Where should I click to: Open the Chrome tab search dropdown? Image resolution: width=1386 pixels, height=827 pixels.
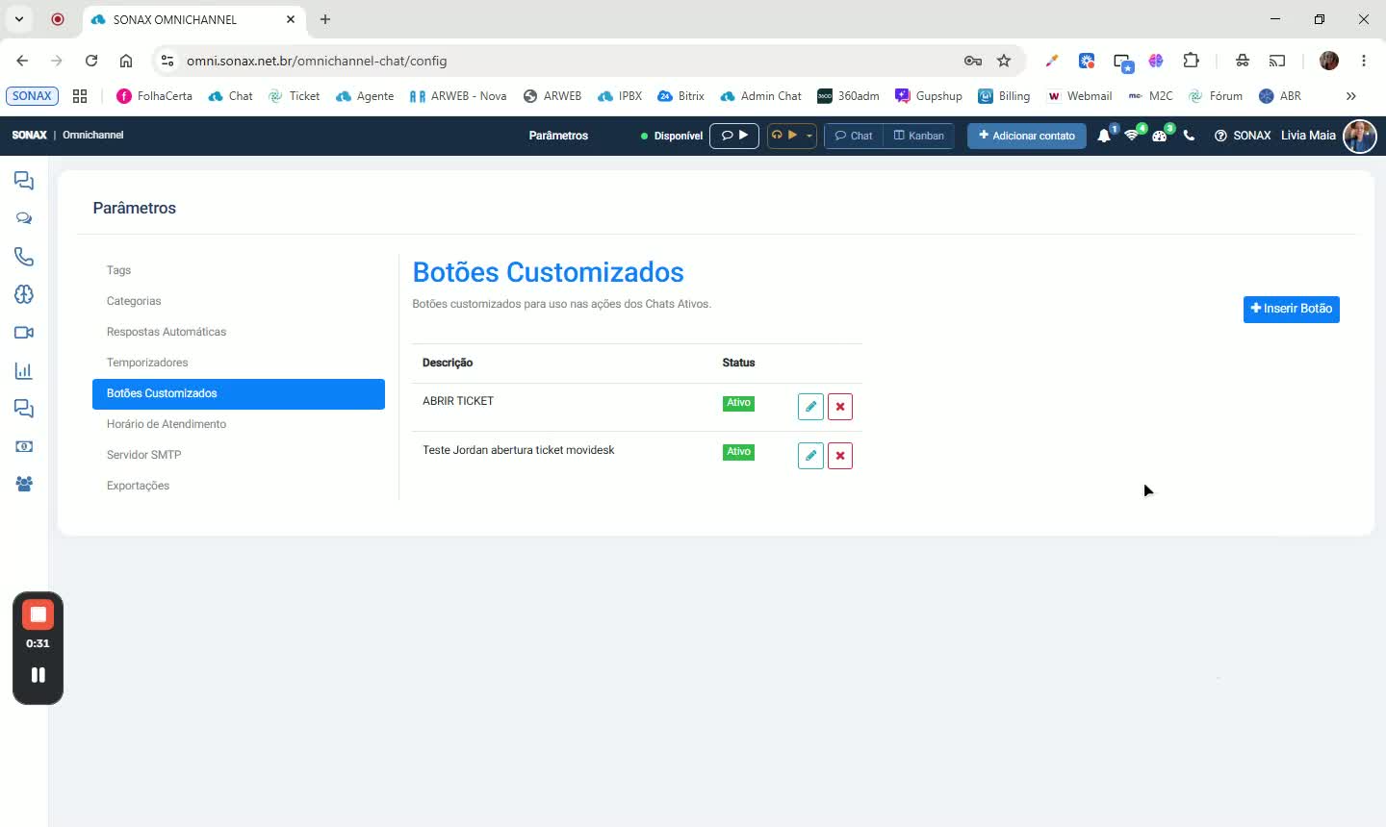[19, 19]
